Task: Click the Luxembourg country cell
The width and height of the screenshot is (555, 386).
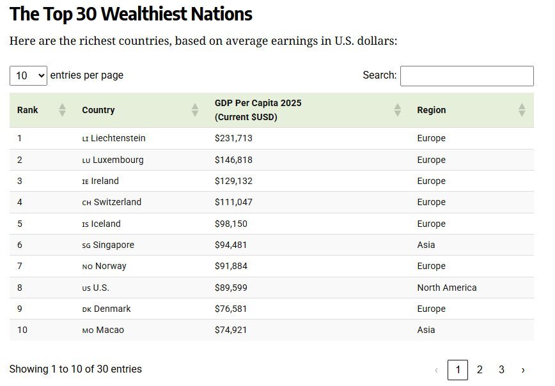Action: 118,160
